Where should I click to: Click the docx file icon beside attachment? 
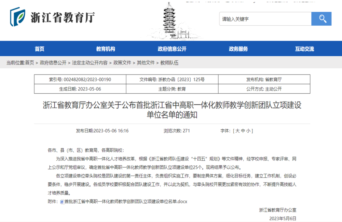pyautogui.click(x=62, y=202)
